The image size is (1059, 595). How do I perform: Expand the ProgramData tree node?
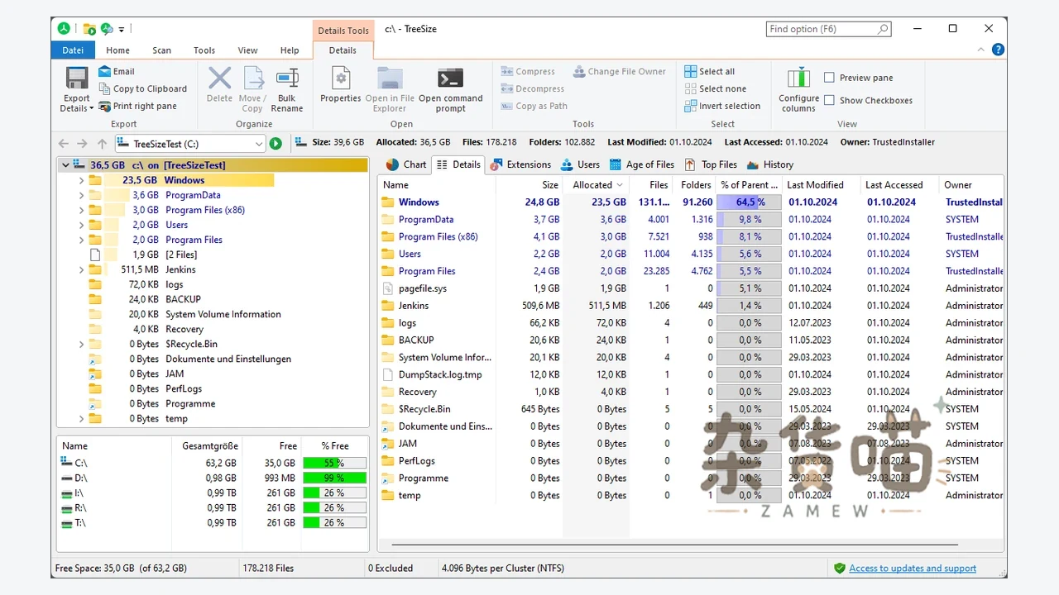(x=81, y=195)
